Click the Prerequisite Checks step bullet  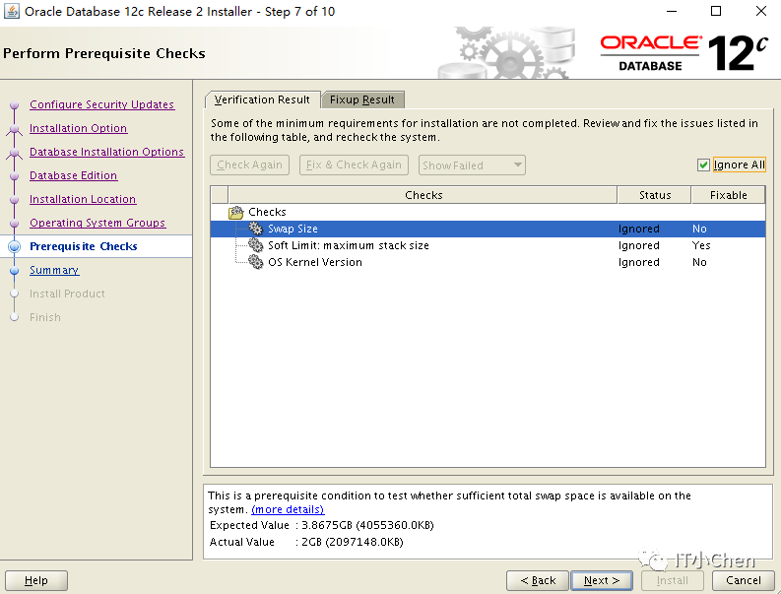point(15,246)
